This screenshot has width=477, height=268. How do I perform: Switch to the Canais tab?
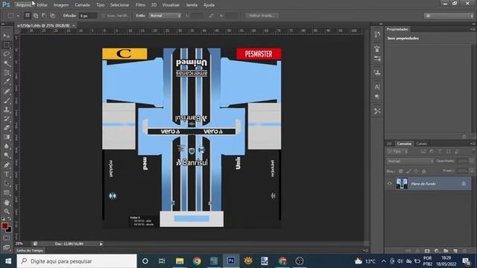coord(421,144)
